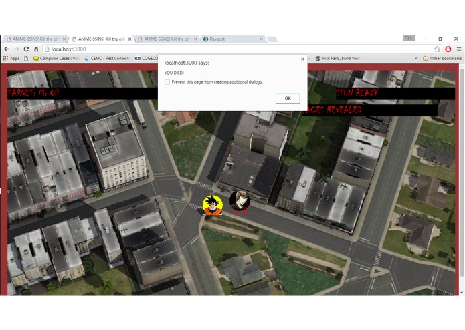
Task: Click the browser forward arrow
Action: pyautogui.click(x=16, y=49)
